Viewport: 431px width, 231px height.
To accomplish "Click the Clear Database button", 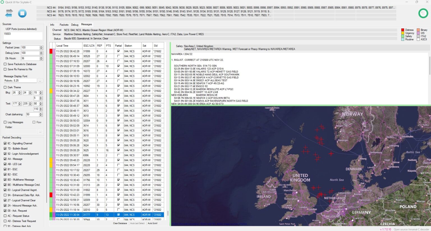I will point(120,223).
